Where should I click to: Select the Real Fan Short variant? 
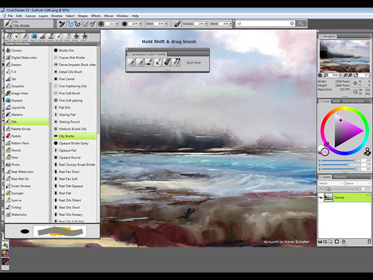pyautogui.click(x=75, y=172)
